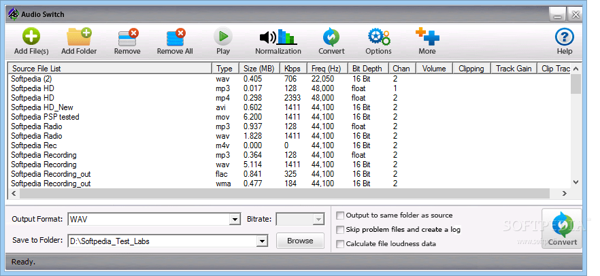Select the Softpedia PSP tested file

289,117
